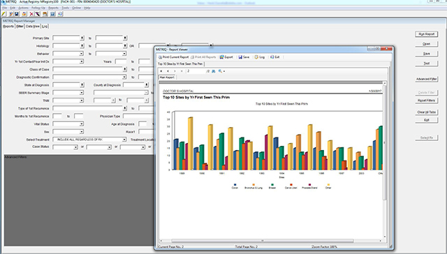
Task: Click the blue Colon legend swatch
Action: [x=235, y=185]
